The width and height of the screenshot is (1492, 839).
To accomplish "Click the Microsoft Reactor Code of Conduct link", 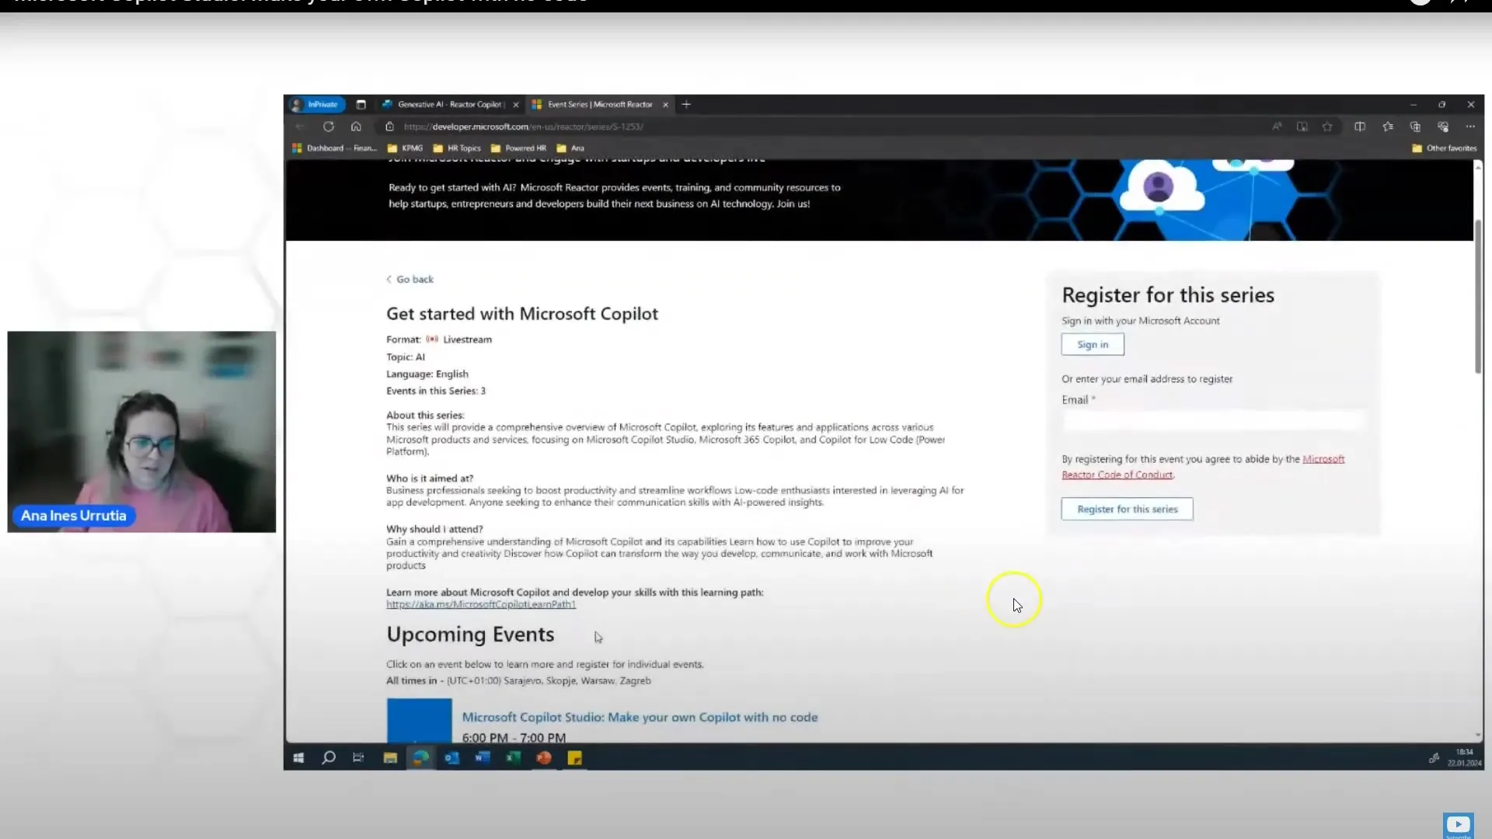I will [1117, 475].
